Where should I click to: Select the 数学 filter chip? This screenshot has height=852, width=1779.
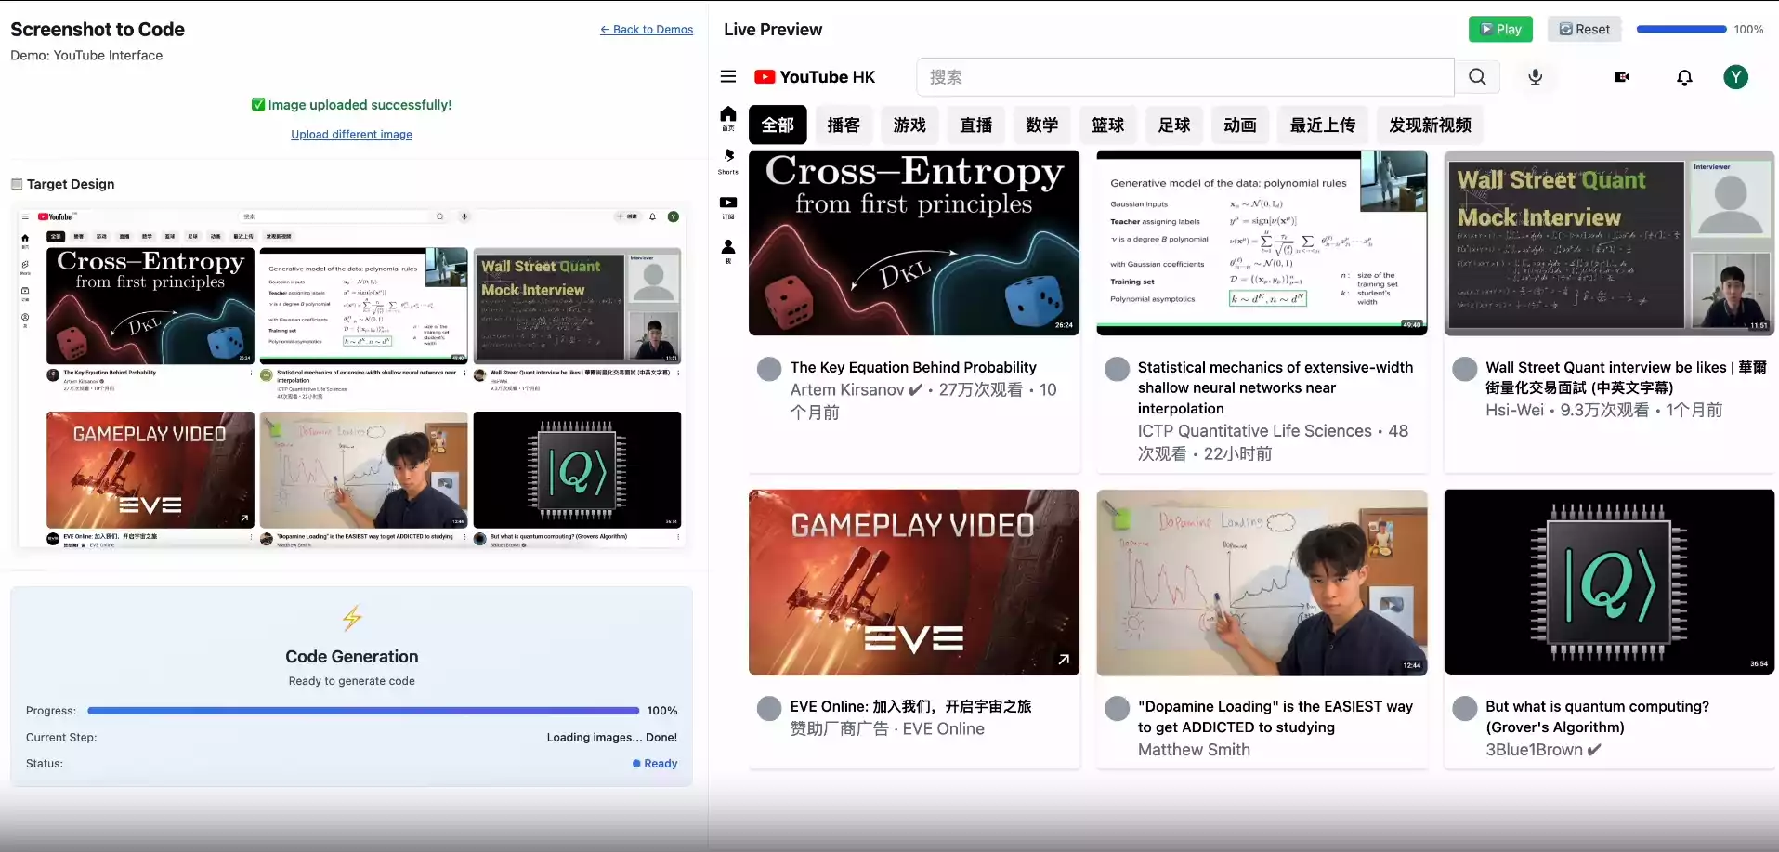1042,125
